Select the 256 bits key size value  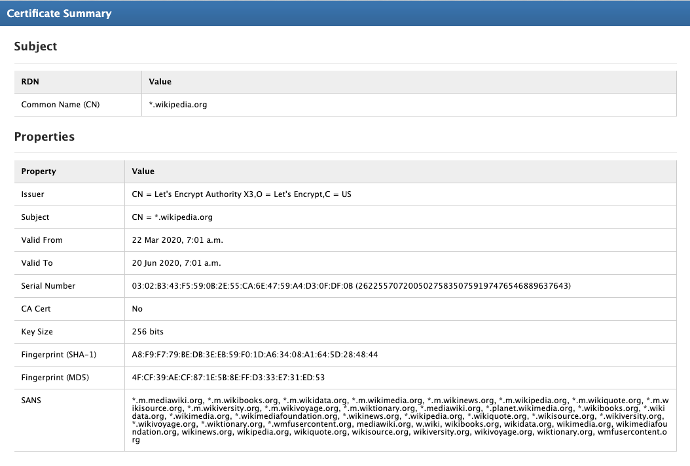tap(148, 331)
